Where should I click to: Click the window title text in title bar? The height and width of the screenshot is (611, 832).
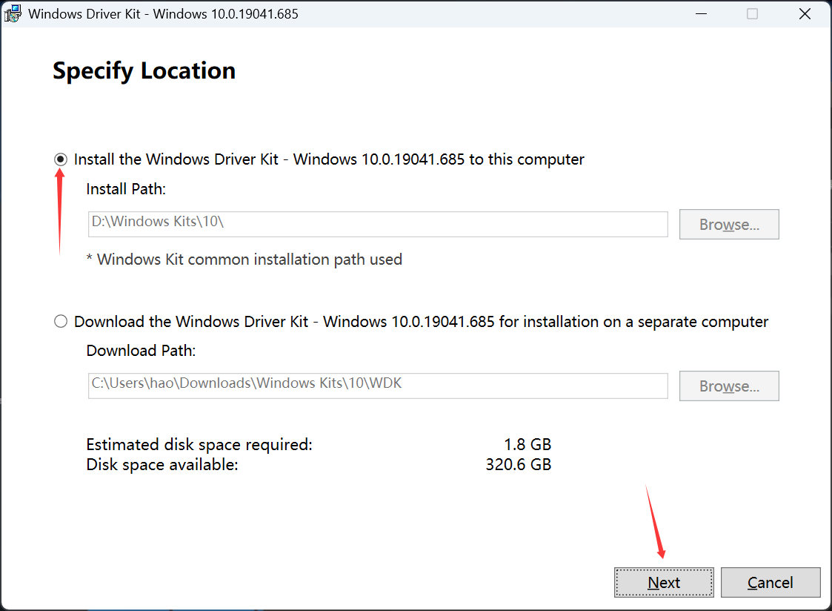click(163, 14)
